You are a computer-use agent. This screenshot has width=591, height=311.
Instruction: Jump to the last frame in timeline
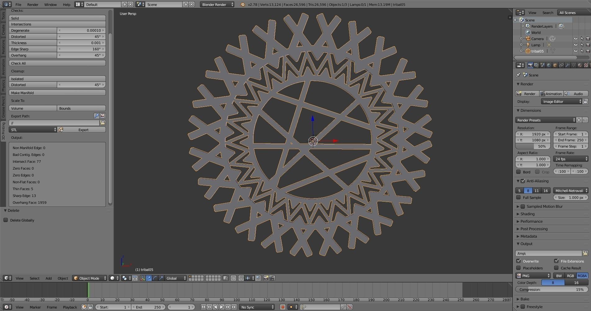[x=234, y=307]
